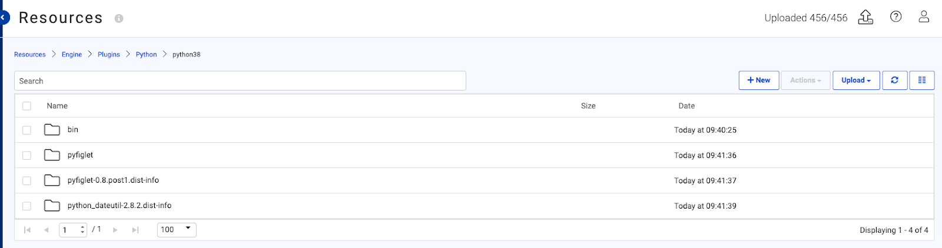
Task: Expand the Actions dropdown
Action: pyautogui.click(x=805, y=81)
